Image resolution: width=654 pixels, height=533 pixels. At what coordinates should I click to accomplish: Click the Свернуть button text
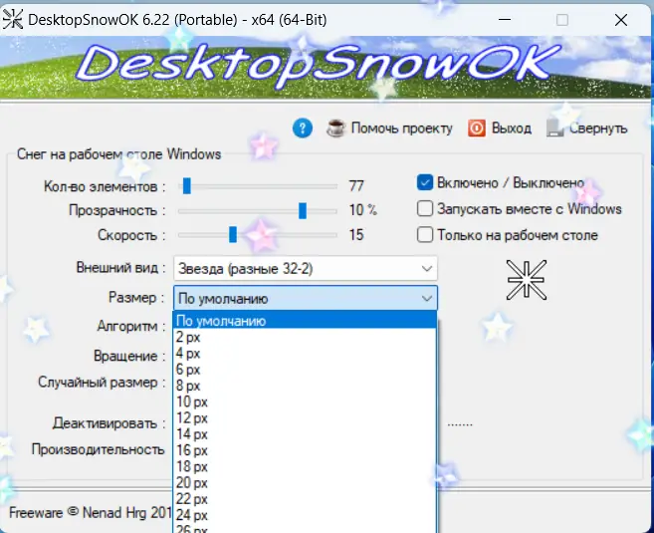point(598,129)
